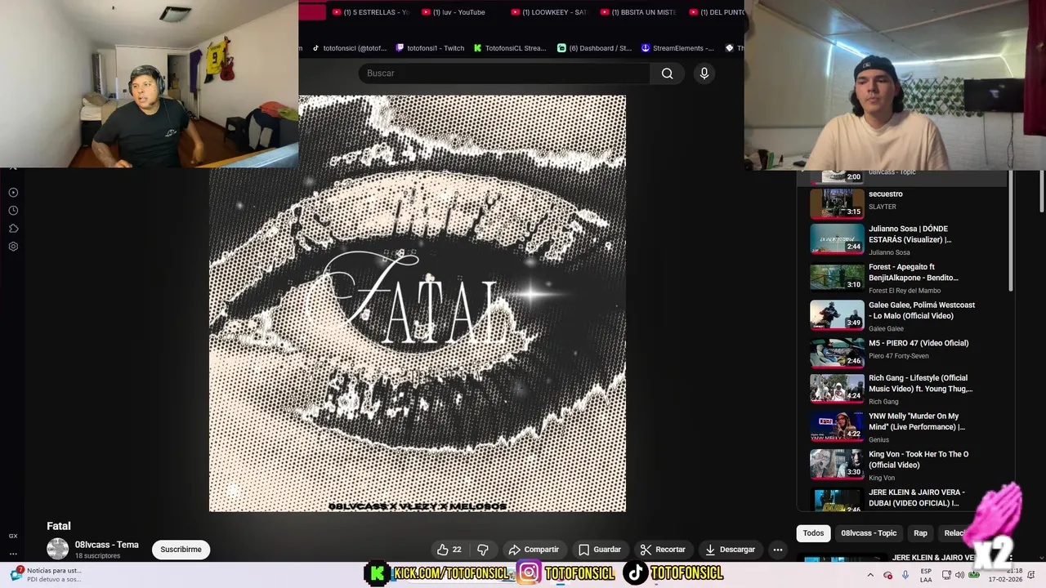Open TotofonsiCL Stream Kick bookmark
Image resolution: width=1046 pixels, height=588 pixels.
[510, 48]
